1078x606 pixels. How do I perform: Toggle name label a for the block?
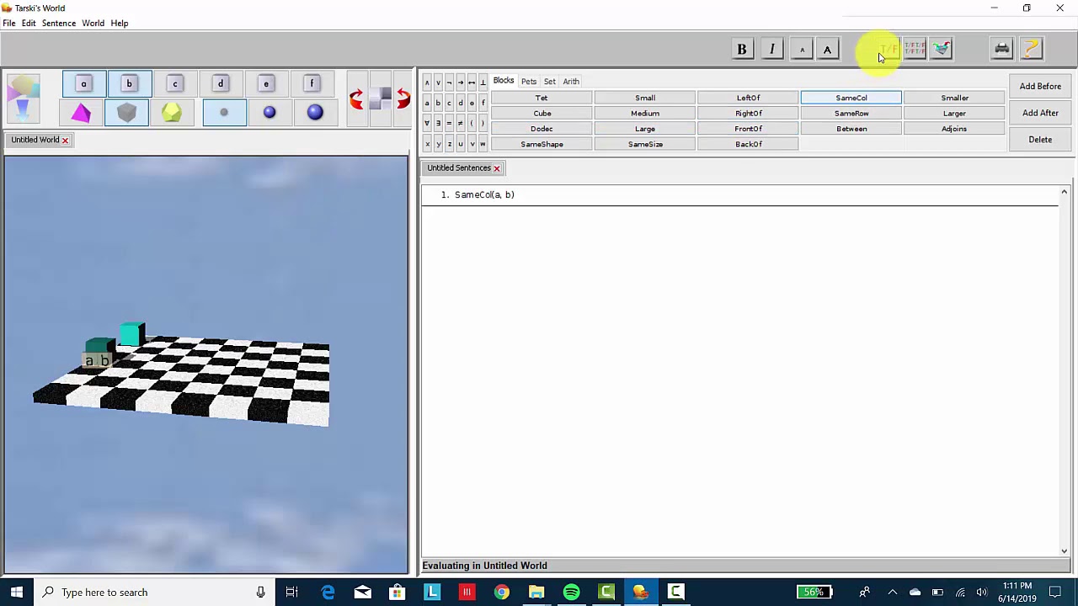[83, 83]
